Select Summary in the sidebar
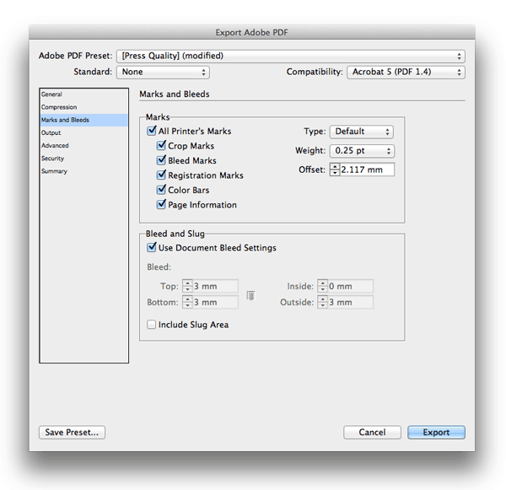 point(83,171)
